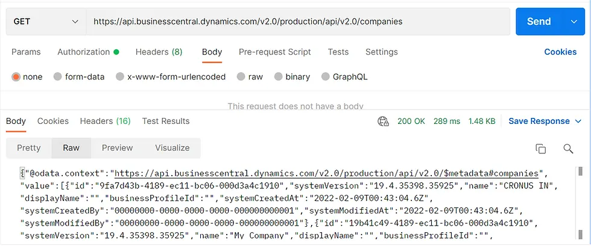Screen dimensions: 591x246
Task: Click the request URL field
Action: 298,22
